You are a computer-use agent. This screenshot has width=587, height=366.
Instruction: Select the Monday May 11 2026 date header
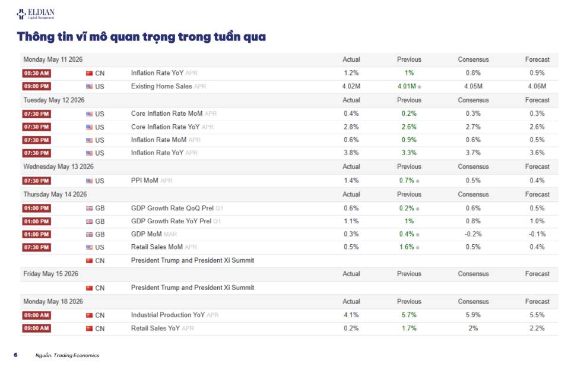pyautogui.click(x=53, y=59)
